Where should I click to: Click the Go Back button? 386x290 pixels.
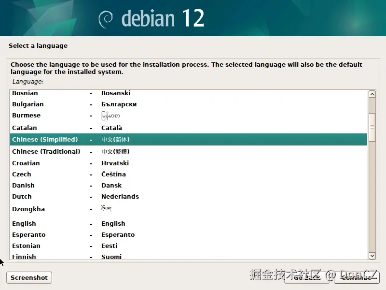coord(307,277)
